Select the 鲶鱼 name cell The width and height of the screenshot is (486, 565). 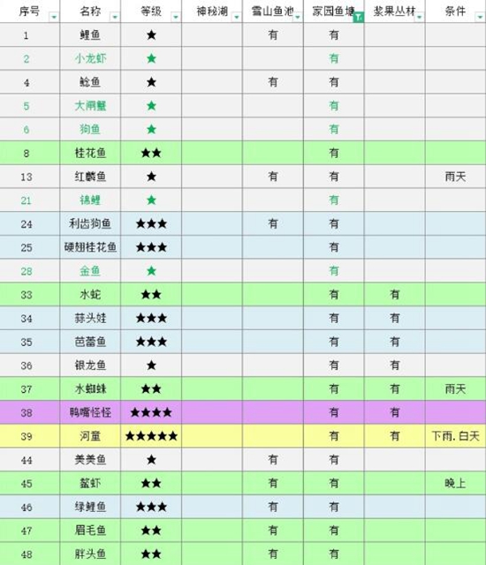tap(90, 82)
